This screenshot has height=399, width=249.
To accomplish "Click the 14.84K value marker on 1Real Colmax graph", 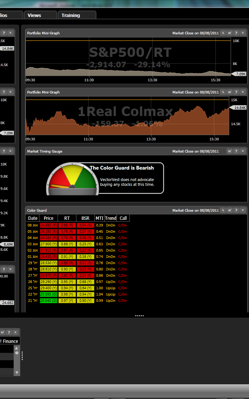I will 238,108.
